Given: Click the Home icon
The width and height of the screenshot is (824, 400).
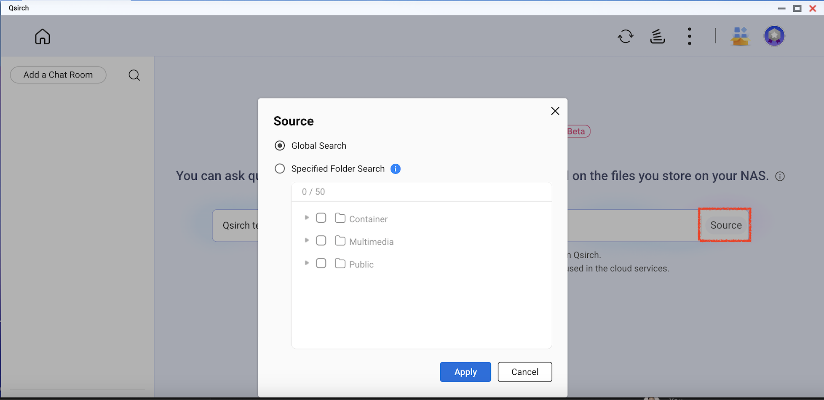Looking at the screenshot, I should [43, 37].
